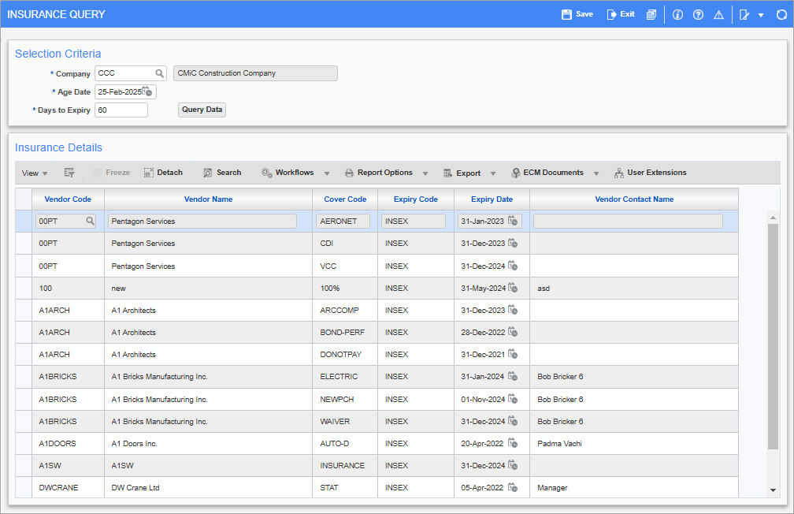Select the row header for A1DOORS
This screenshot has height=514, width=794.
pos(24,444)
